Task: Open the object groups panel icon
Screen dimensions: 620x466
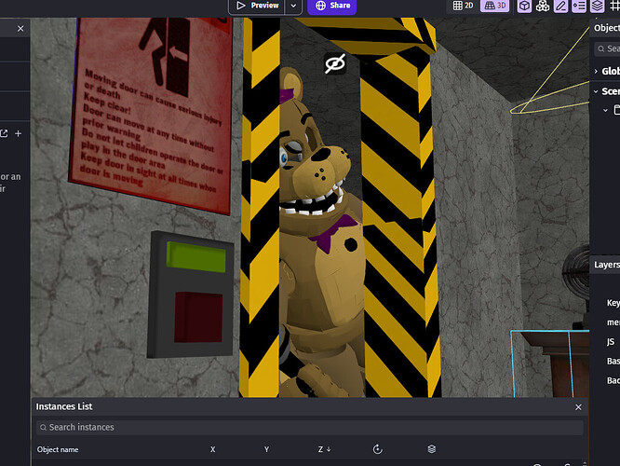Action: pos(543,6)
